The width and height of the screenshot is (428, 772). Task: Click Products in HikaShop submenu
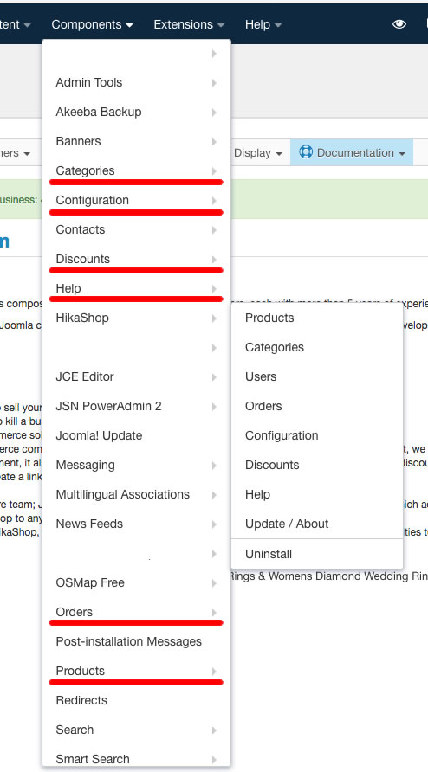[317, 318]
